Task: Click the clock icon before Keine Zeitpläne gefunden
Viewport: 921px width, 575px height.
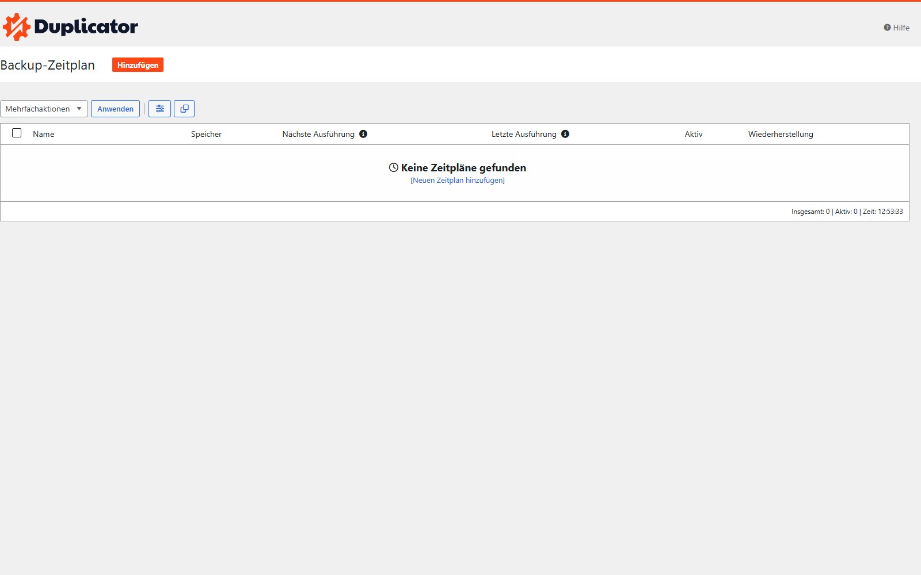Action: 394,167
